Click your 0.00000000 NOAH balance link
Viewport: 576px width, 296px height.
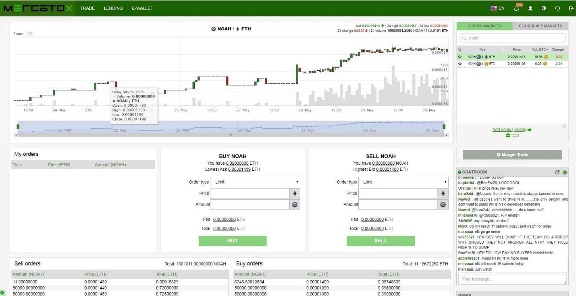click(383, 163)
